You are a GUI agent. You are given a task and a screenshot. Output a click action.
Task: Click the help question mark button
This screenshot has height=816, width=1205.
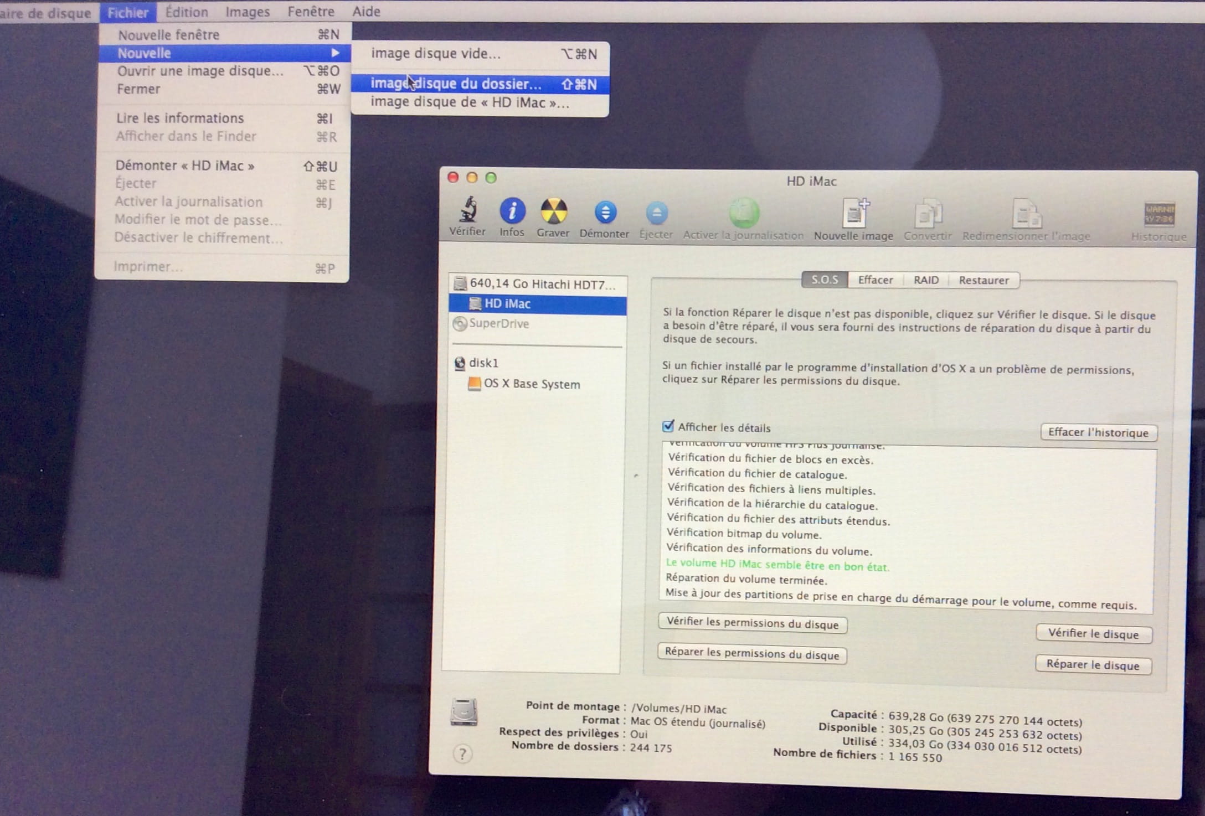pos(462,753)
